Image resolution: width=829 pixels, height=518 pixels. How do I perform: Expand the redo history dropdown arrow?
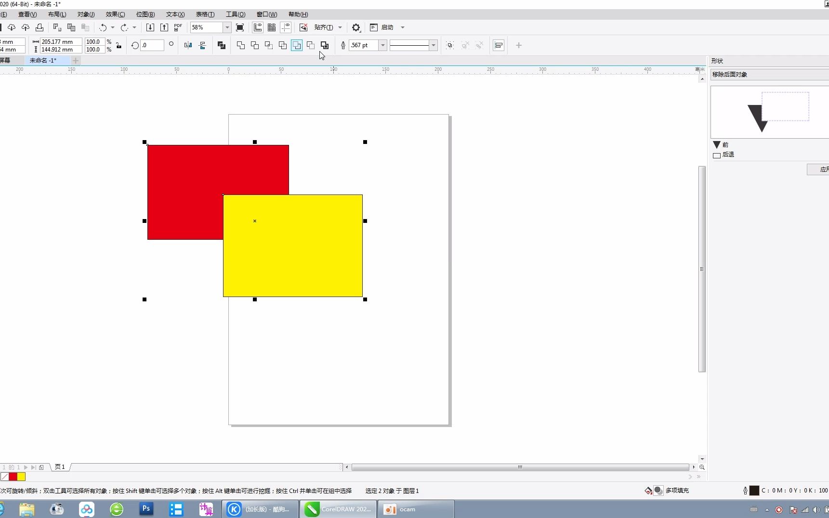[x=134, y=27]
